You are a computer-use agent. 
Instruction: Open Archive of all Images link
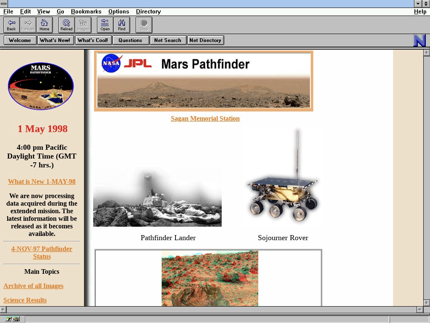(x=33, y=286)
